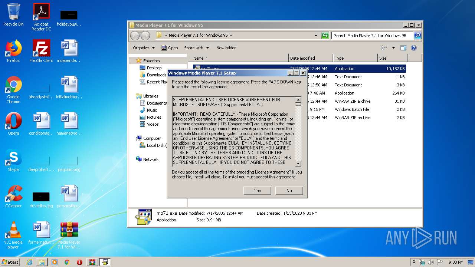Open the Organize dropdown menu
Screen dimensions: 475x267
click(144, 48)
